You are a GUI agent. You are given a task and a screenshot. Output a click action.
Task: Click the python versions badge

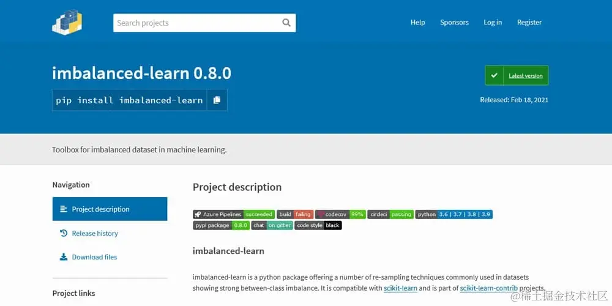[x=454, y=214]
